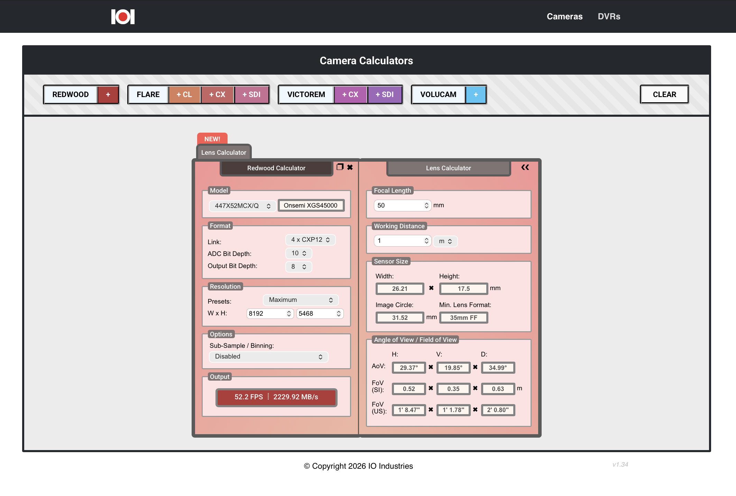The image size is (736, 496).
Task: Click the version label v1.34
Action: click(x=620, y=465)
